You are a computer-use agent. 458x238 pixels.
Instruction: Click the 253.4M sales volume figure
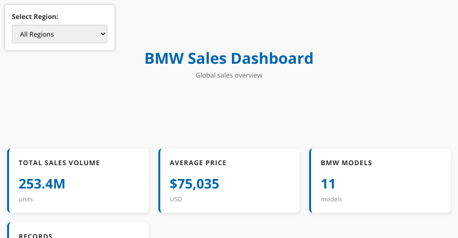[42, 184]
